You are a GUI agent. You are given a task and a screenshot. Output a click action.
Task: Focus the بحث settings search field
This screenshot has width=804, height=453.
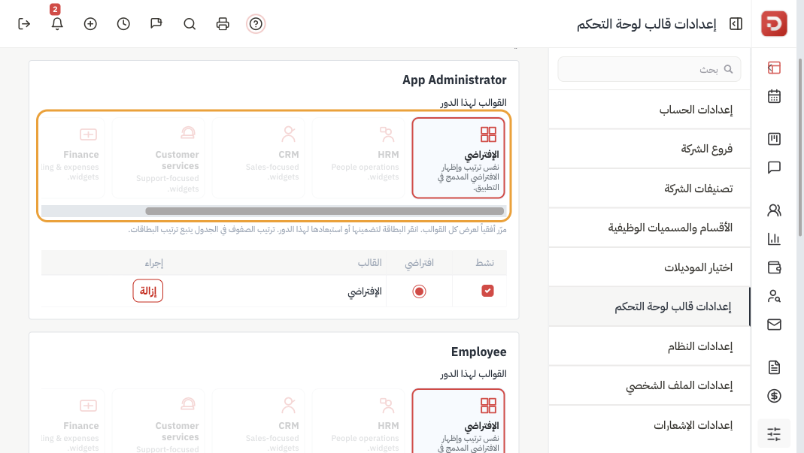pyautogui.click(x=649, y=69)
